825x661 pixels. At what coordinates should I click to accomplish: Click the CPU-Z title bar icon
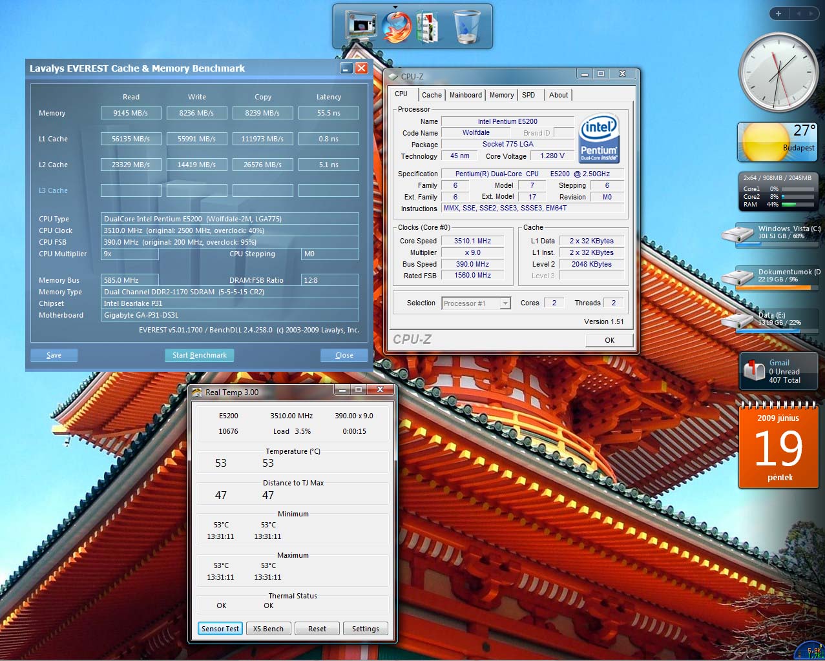point(392,76)
